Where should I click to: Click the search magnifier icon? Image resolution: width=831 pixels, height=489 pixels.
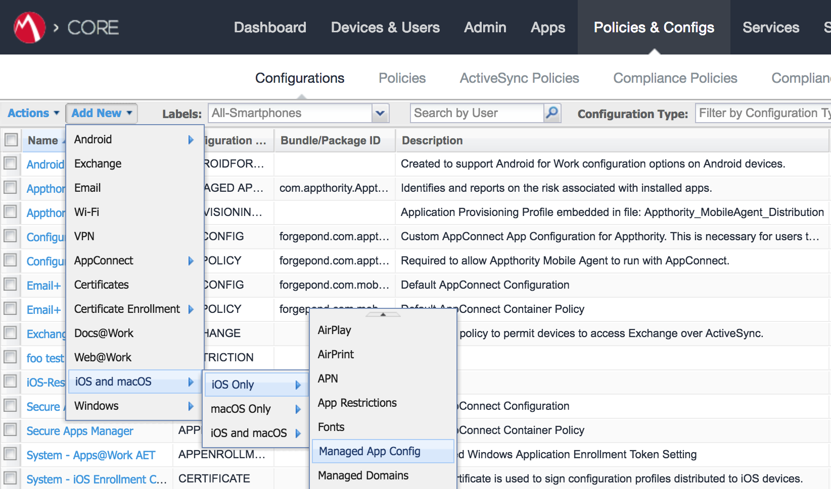552,113
